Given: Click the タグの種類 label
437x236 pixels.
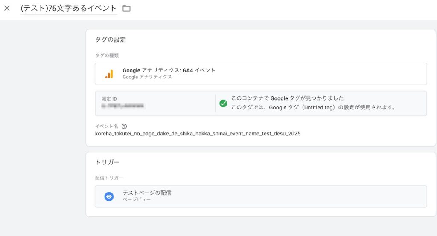Looking at the screenshot, I should (x=107, y=55).
